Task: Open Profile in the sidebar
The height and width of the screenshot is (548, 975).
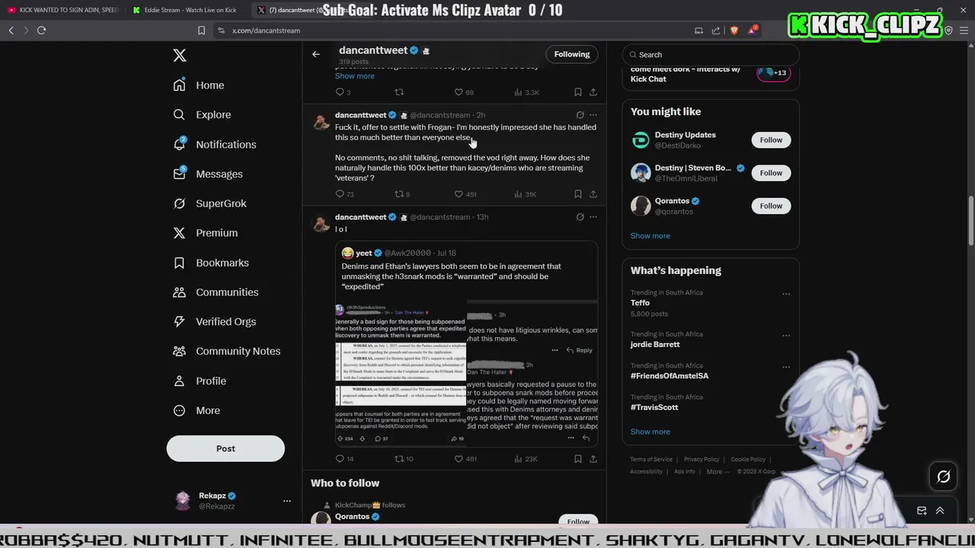Action: pyautogui.click(x=199, y=381)
